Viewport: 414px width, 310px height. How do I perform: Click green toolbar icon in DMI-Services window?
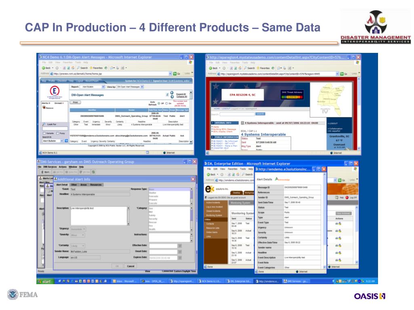93,172
